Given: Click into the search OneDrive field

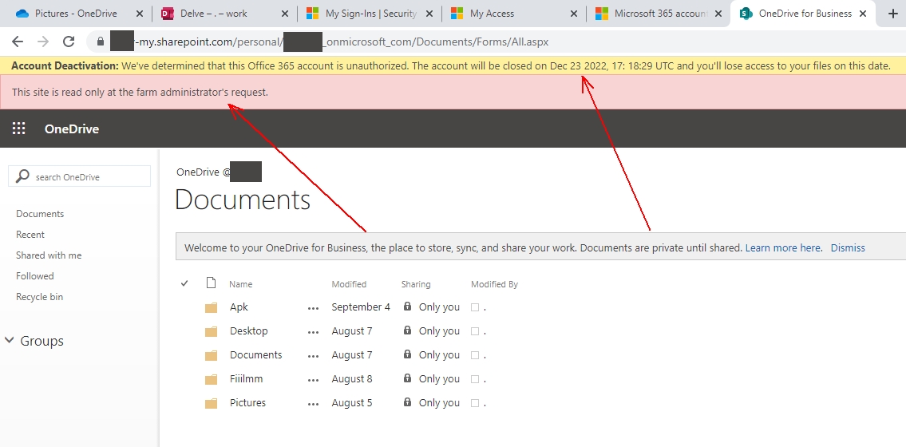Looking at the screenshot, I should [88, 177].
